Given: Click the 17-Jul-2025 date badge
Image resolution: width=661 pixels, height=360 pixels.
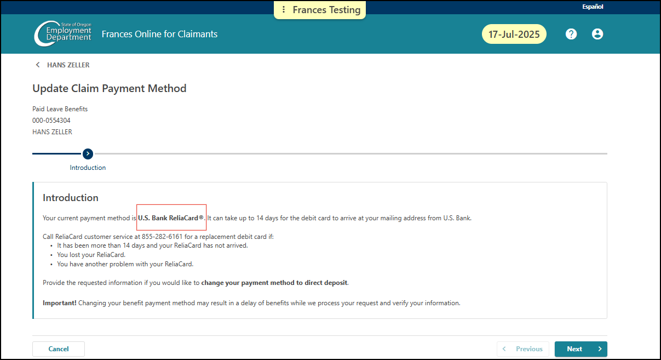Looking at the screenshot, I should (x=514, y=34).
